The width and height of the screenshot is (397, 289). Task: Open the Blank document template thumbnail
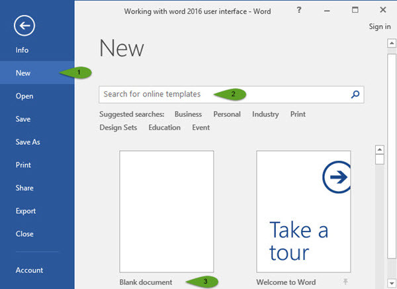pos(167,212)
